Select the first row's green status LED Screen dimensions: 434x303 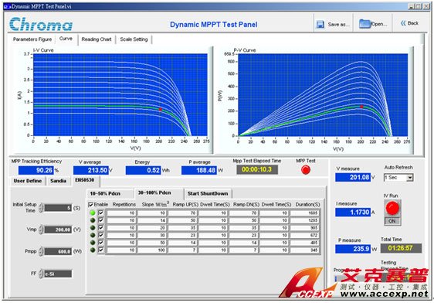pyautogui.click(x=93, y=213)
